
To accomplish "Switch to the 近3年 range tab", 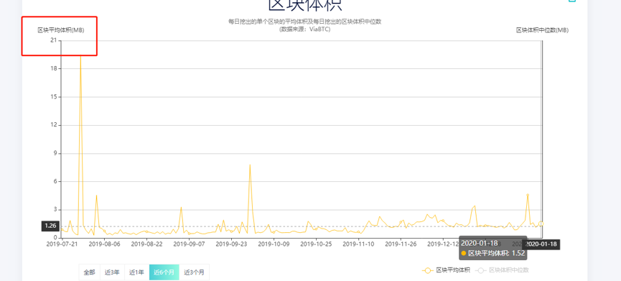I will [x=112, y=272].
